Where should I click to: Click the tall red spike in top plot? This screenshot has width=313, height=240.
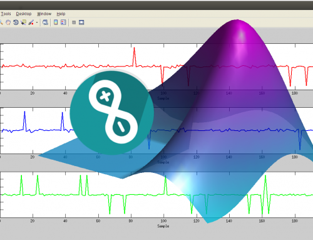[134, 56]
